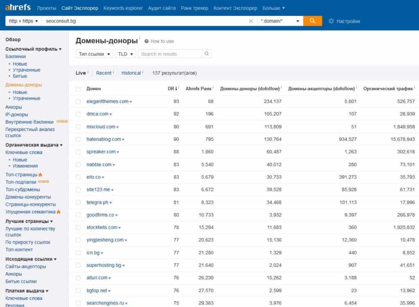
Task: Open Сайты-акцепторы in sidebar
Action: 26,267
